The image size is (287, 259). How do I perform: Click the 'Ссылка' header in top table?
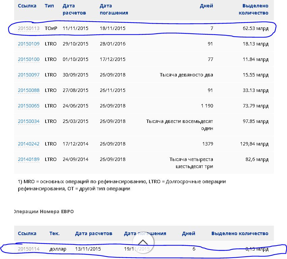(27, 6)
